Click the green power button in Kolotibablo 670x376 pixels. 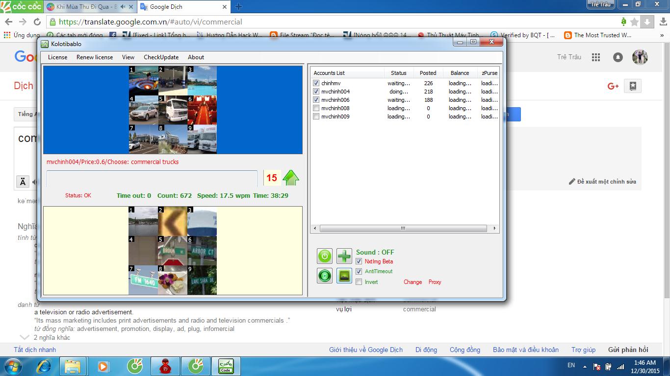point(325,256)
